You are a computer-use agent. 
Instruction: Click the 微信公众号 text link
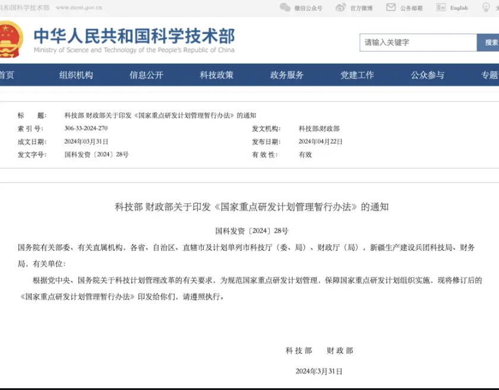coord(308,8)
